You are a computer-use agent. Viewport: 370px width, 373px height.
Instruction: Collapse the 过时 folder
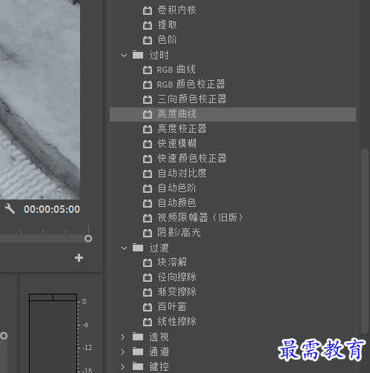click(124, 56)
